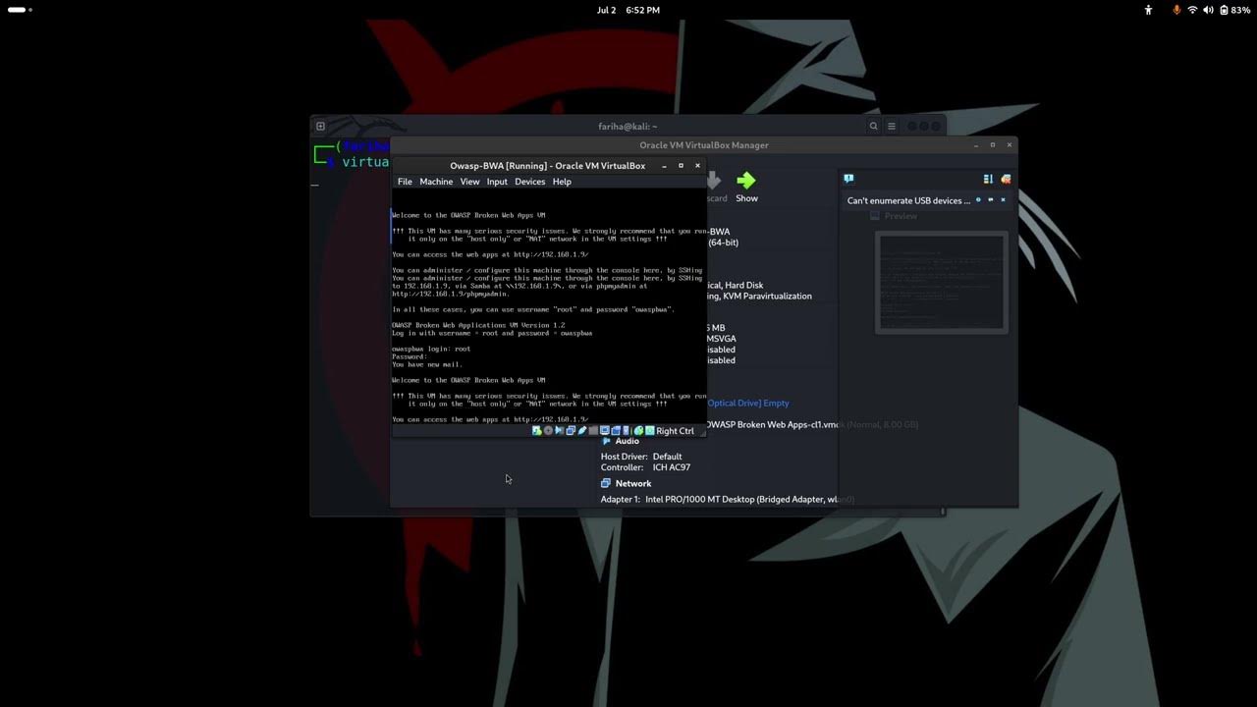This screenshot has width=1257, height=707.
Task: Click the green mouse integration status icon
Action: 638,430
